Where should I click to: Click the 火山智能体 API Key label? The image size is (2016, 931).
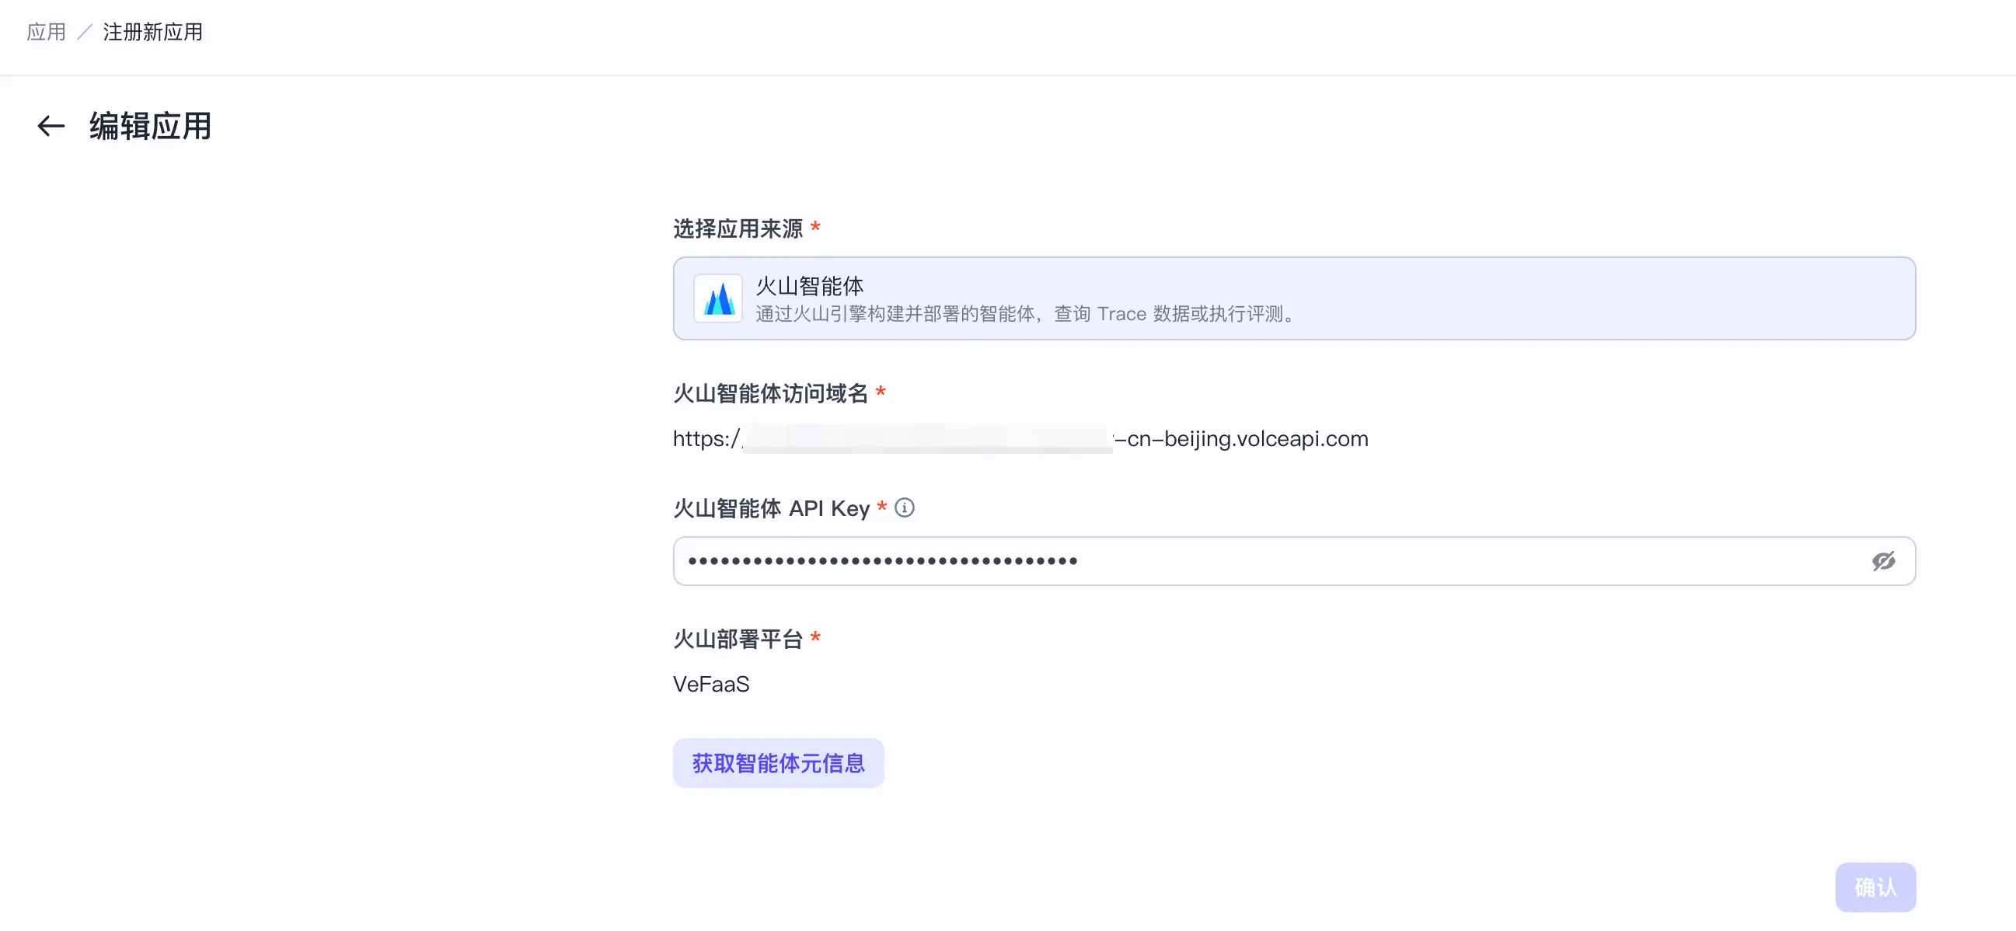point(771,508)
